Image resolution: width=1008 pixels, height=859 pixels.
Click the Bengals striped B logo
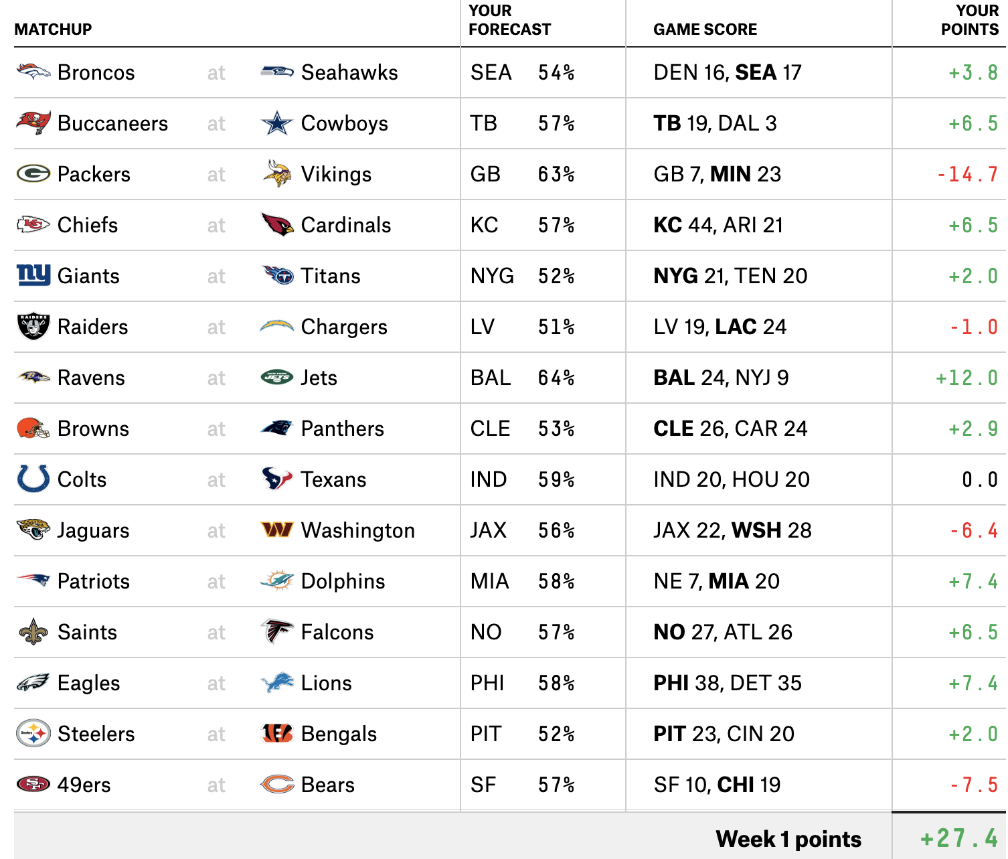(277, 733)
